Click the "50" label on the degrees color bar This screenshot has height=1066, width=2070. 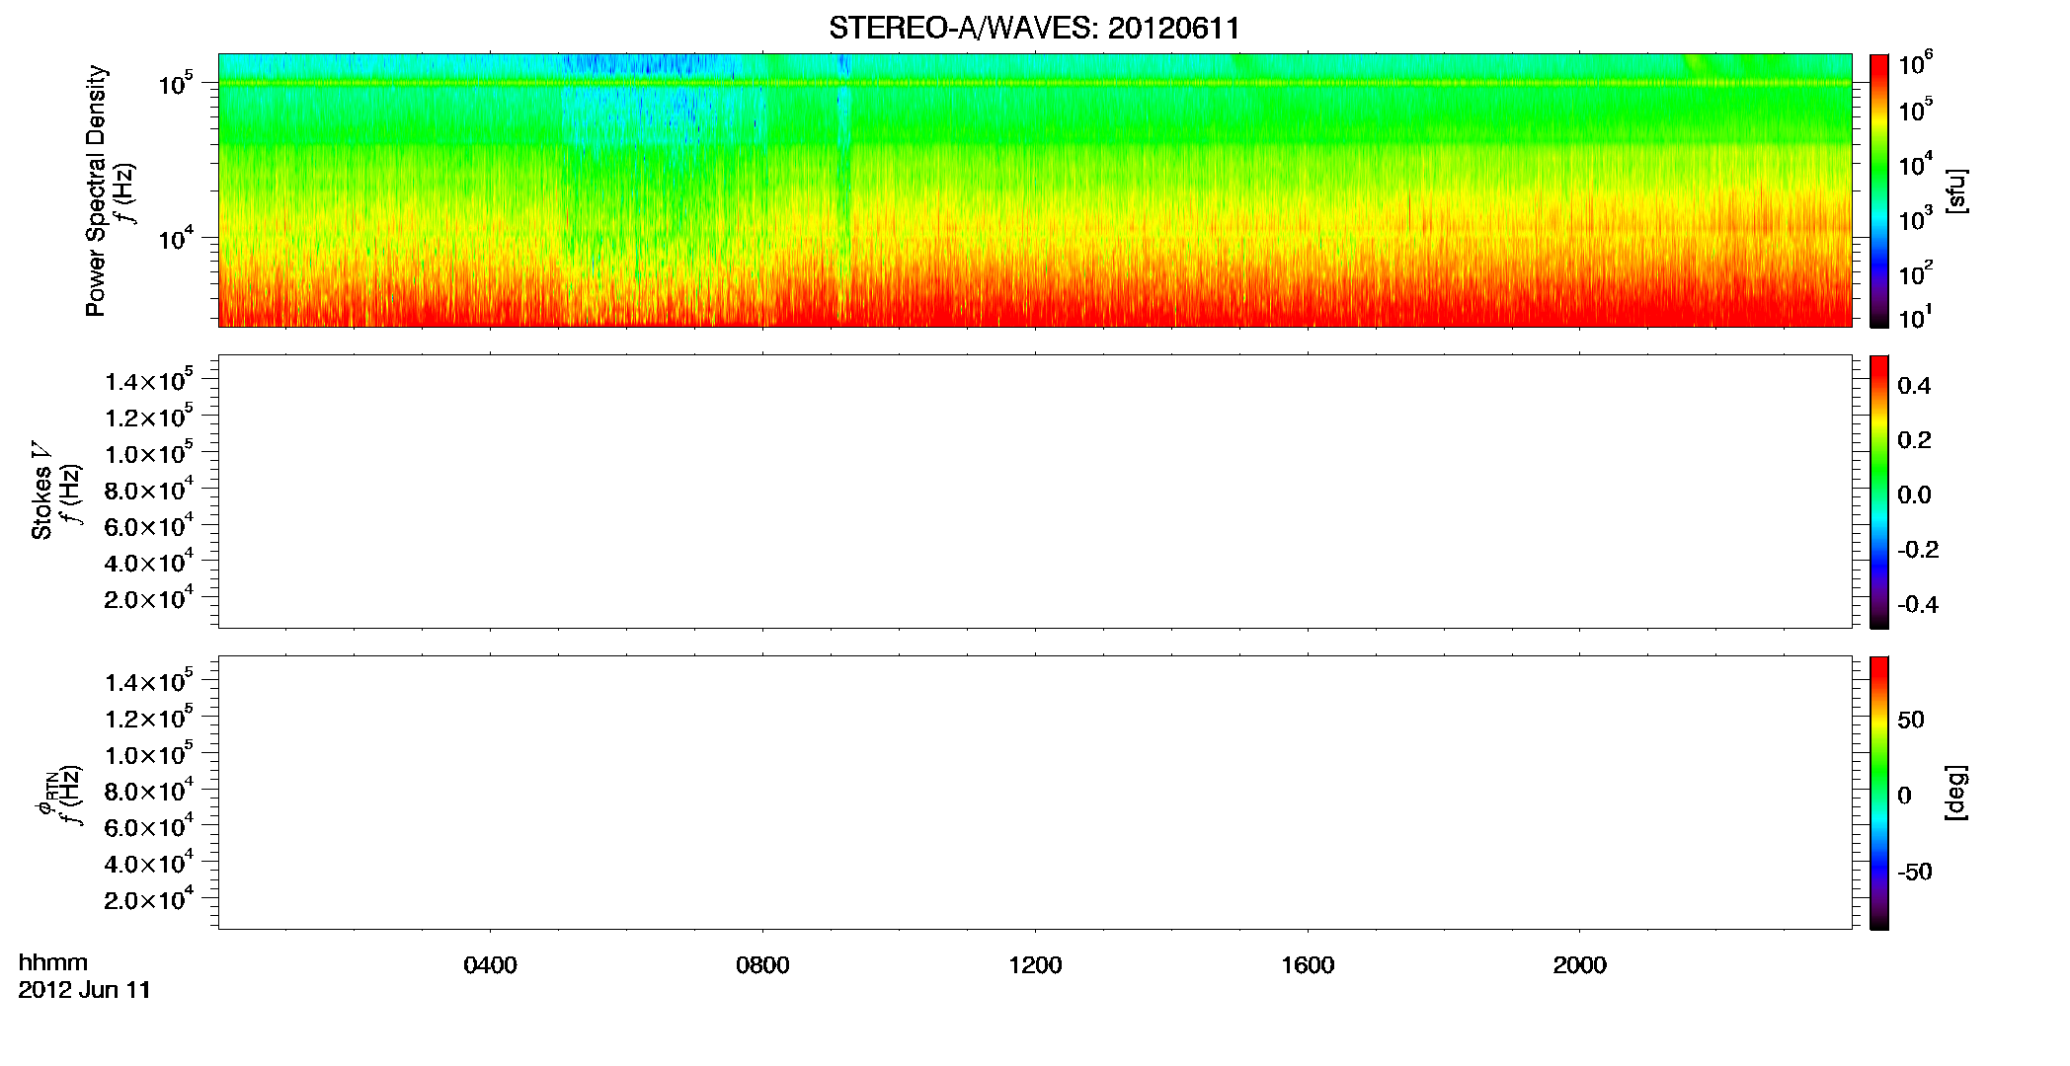(1911, 720)
